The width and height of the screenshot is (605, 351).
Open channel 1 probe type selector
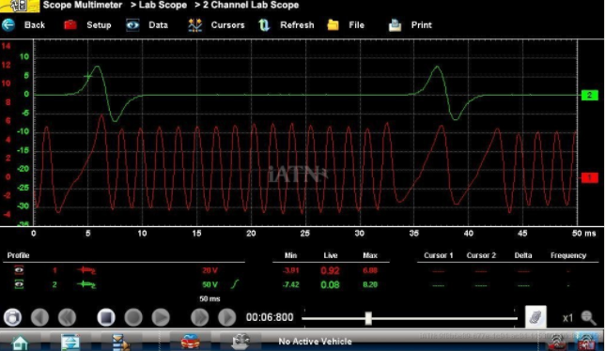[x=86, y=270]
